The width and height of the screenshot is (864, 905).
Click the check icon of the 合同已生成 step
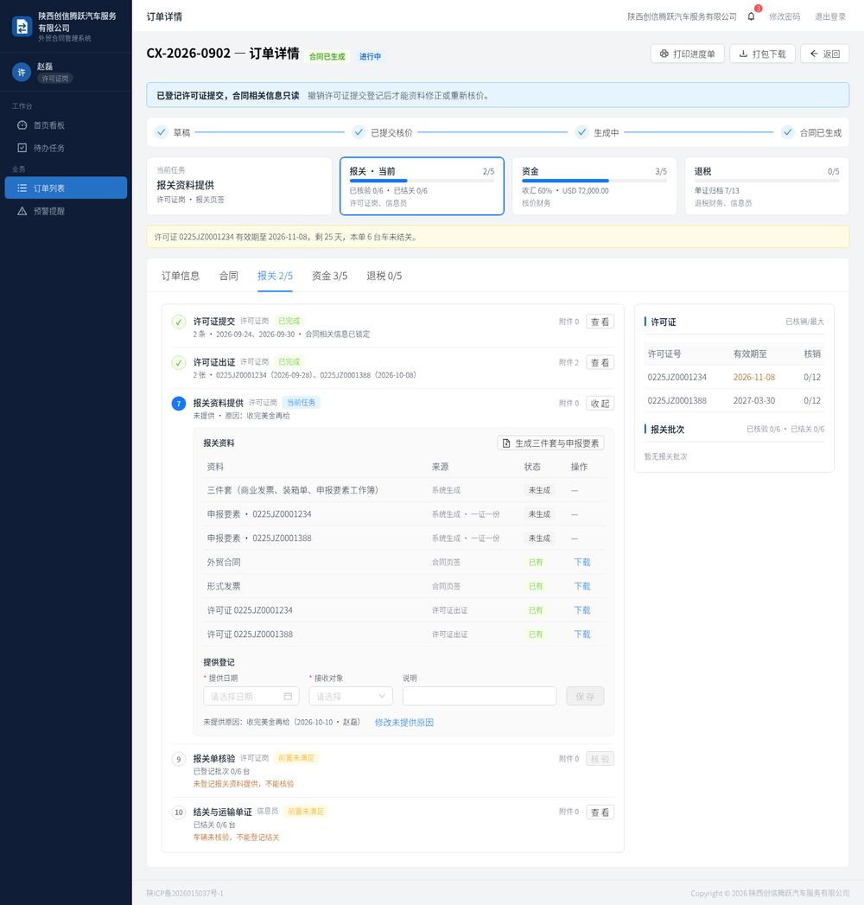point(787,132)
